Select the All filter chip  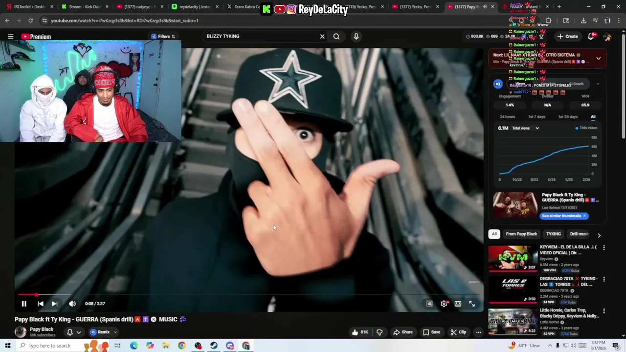click(494, 234)
